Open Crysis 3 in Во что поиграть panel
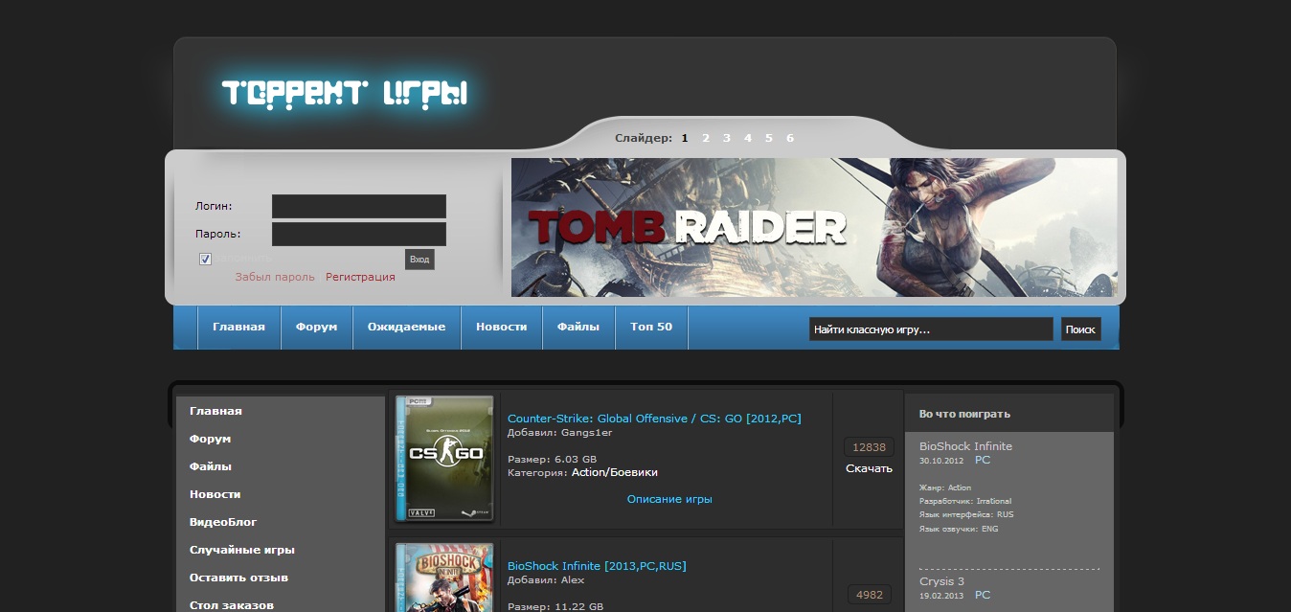This screenshot has height=612, width=1291. tap(941, 581)
